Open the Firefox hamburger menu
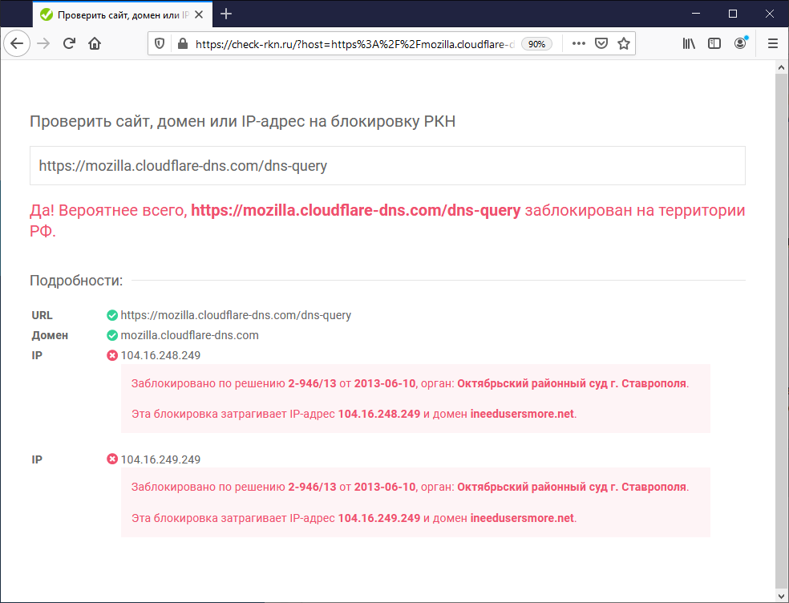The width and height of the screenshot is (789, 603). click(x=772, y=44)
